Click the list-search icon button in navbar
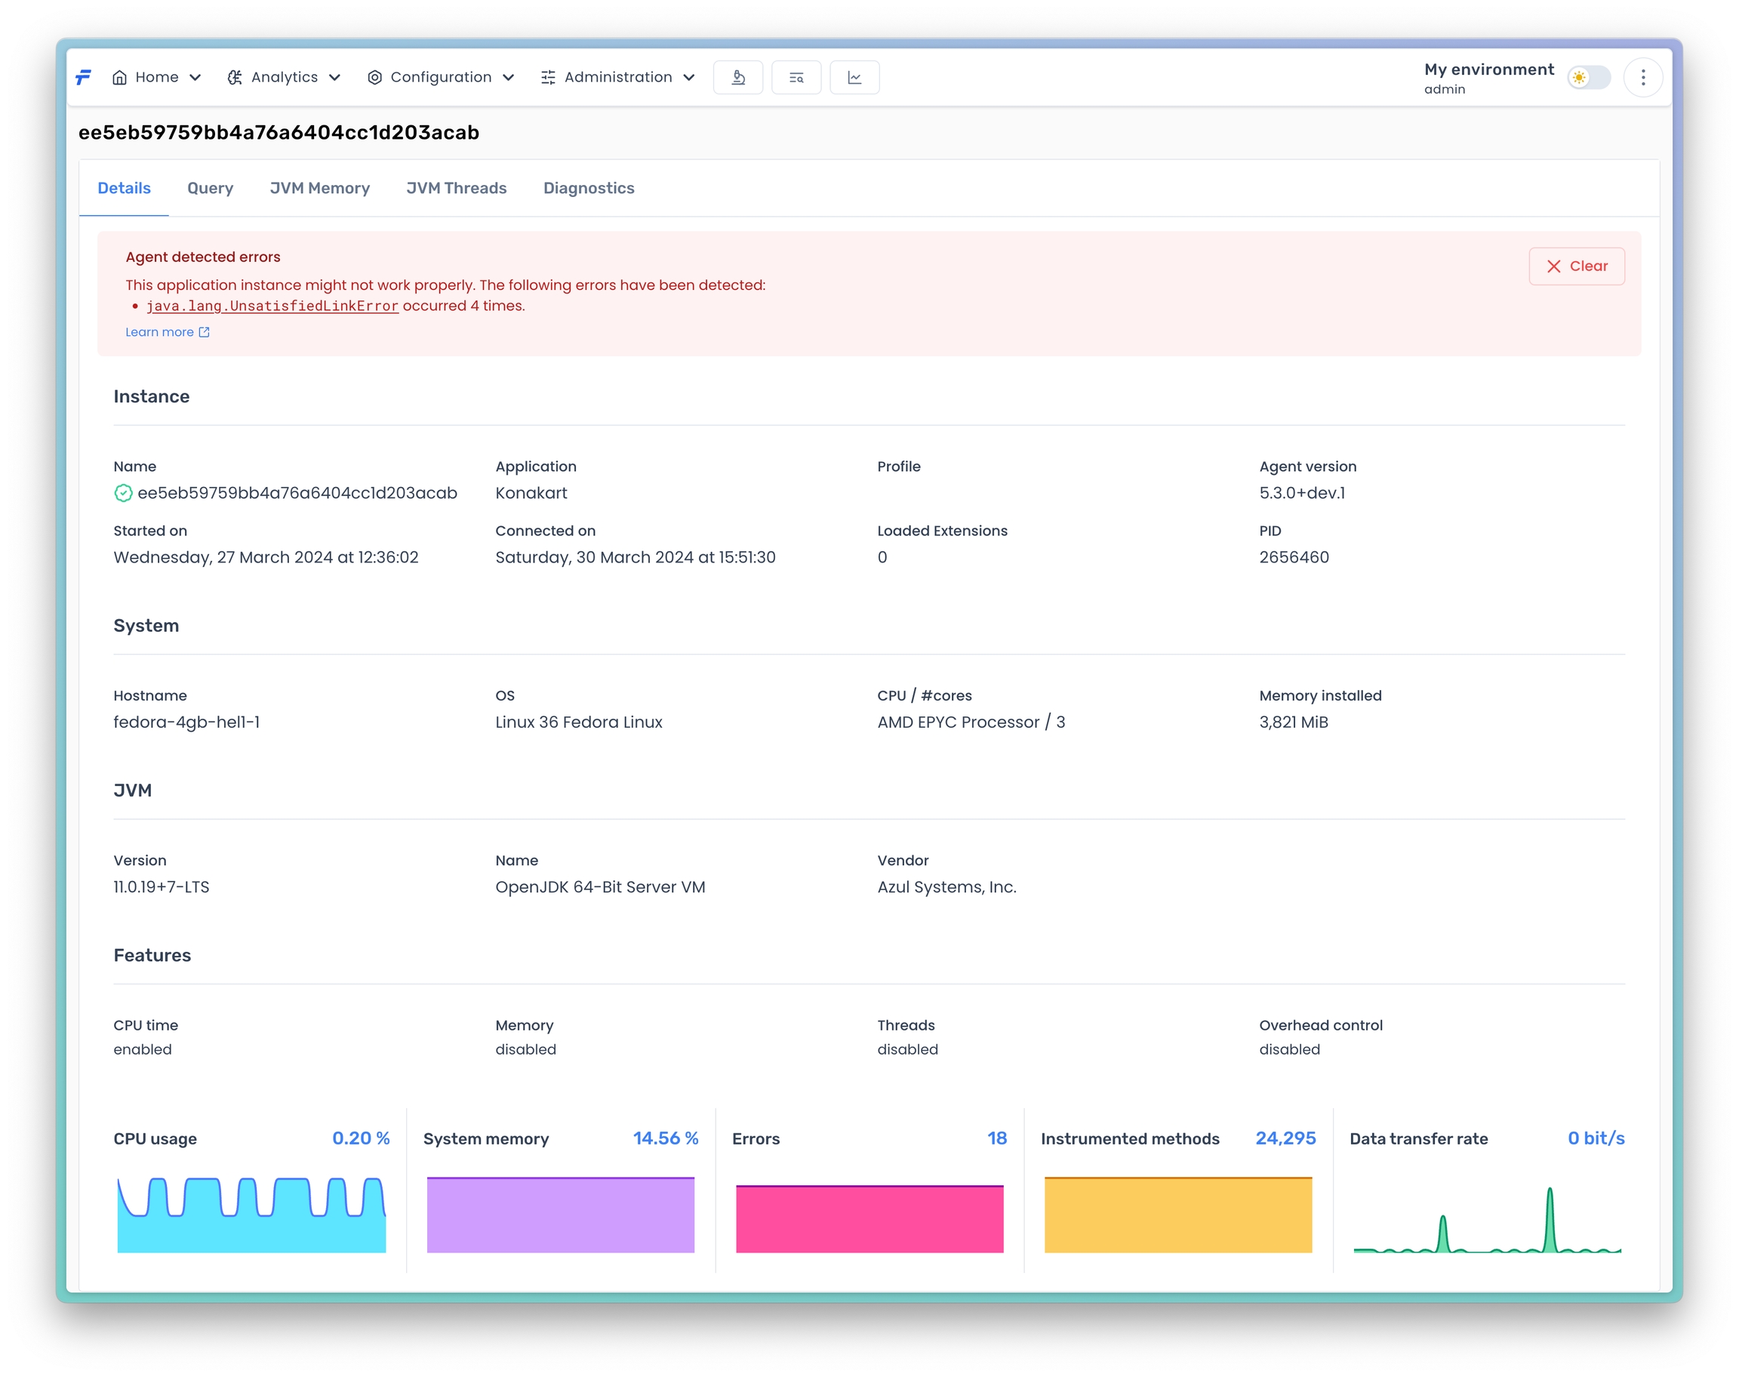 796,78
